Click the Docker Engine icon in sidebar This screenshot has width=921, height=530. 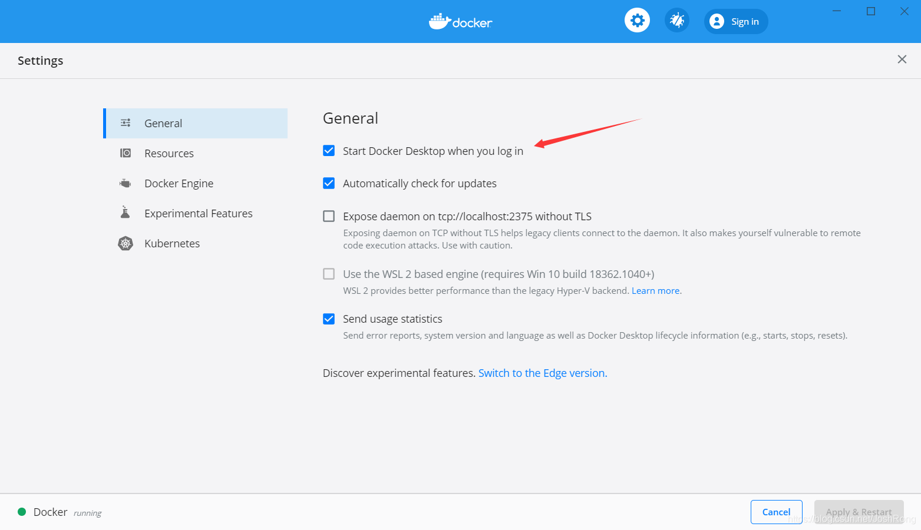tap(126, 183)
